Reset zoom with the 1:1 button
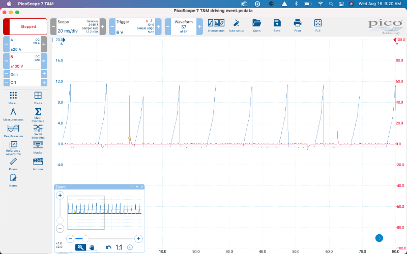407x254 pixels. click(119, 247)
